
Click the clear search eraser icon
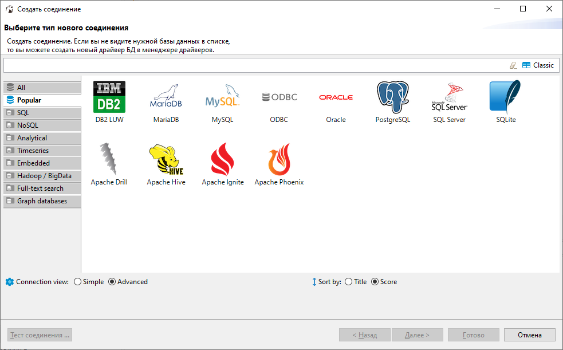tap(513, 65)
